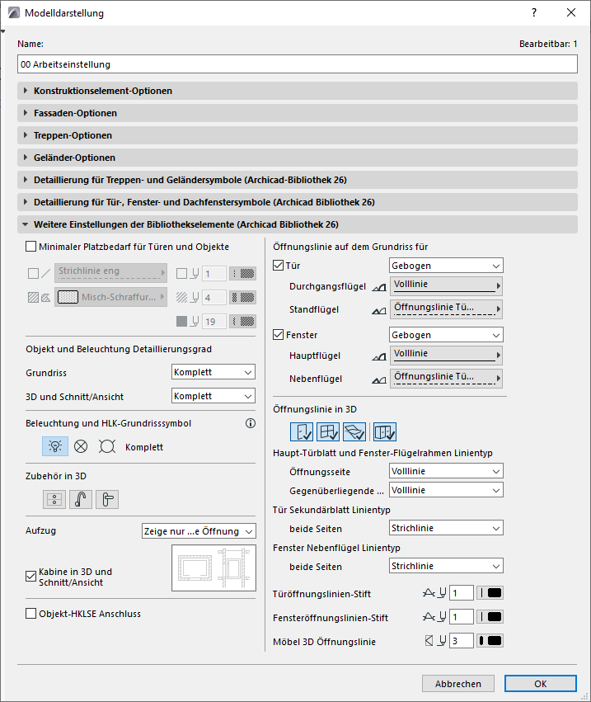Expand Detaillierung für Tür-, Fenster- und Dachfenstersymbole
Viewport: 591px width, 702px height.
298,202
